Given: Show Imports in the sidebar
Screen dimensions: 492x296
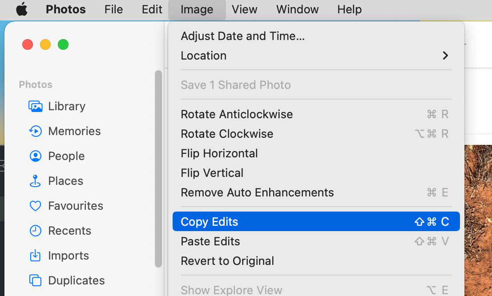Looking at the screenshot, I should point(69,256).
